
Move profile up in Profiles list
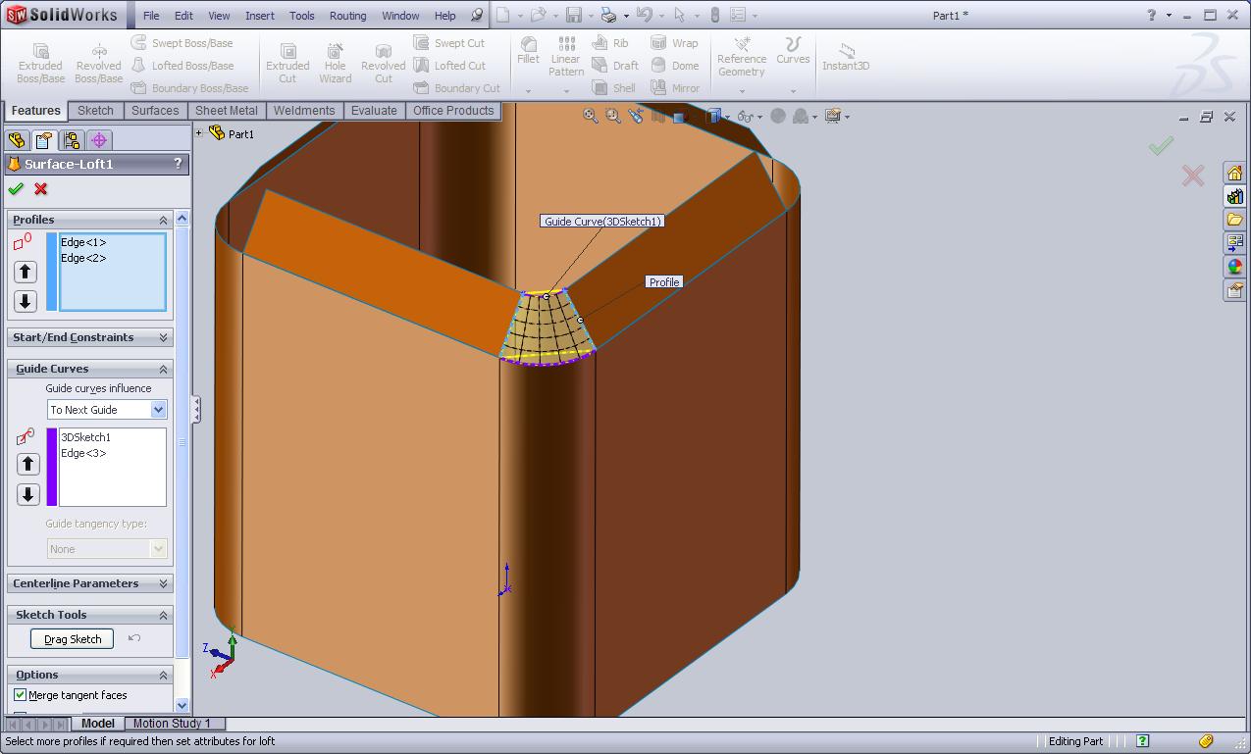(26, 272)
